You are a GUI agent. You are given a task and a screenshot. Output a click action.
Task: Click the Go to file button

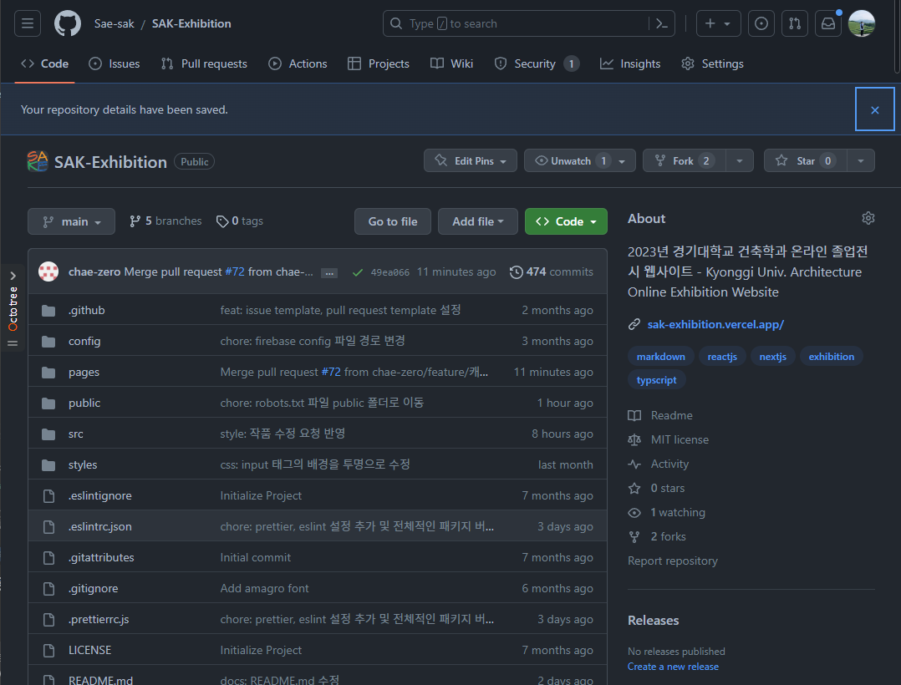[x=393, y=221]
